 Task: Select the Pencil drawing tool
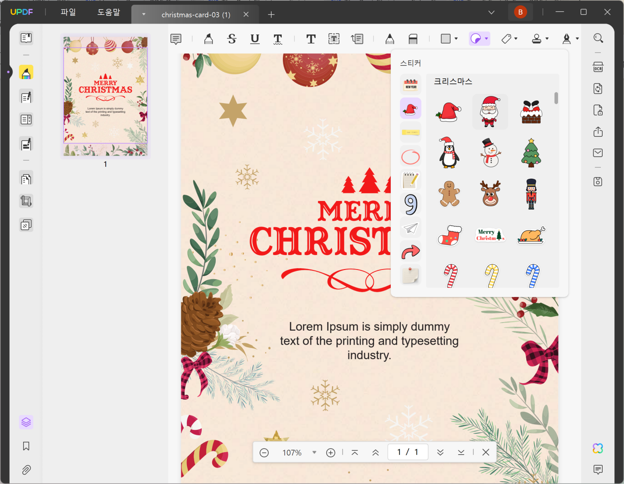[390, 39]
